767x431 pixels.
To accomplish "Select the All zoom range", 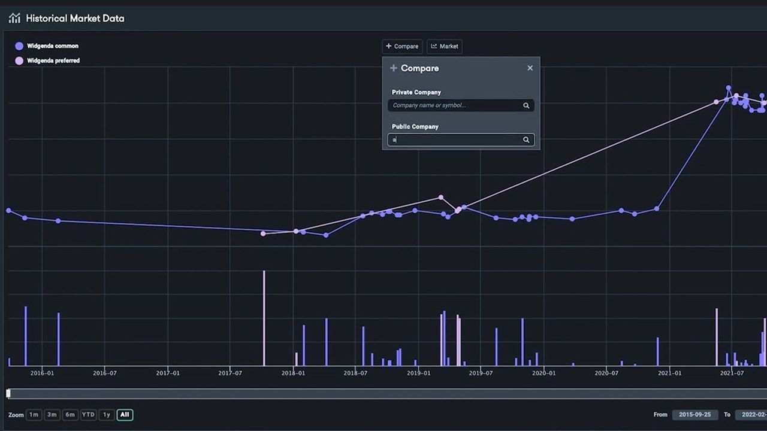I will click(x=125, y=414).
